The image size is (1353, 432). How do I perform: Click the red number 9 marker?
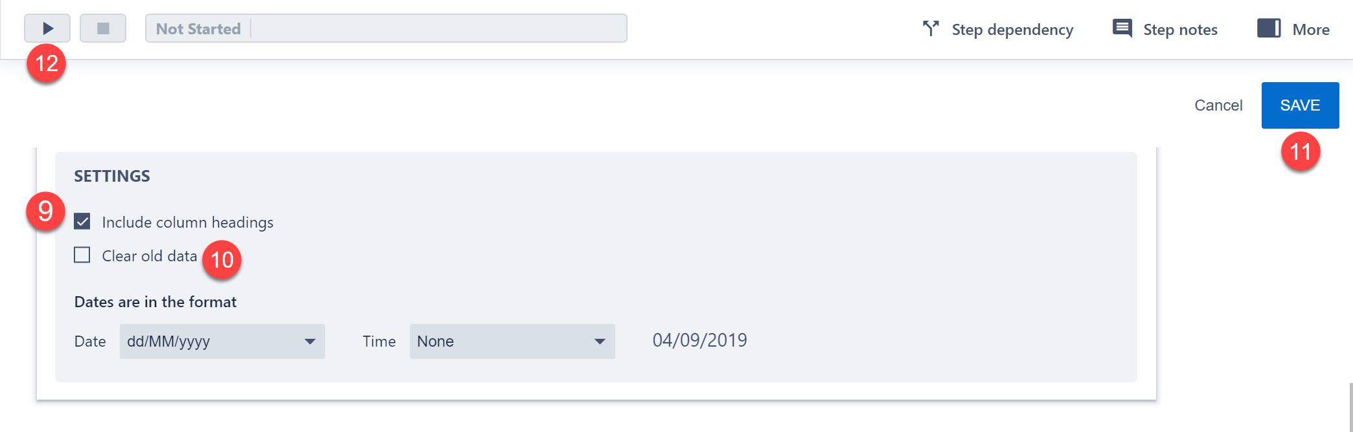pyautogui.click(x=45, y=211)
